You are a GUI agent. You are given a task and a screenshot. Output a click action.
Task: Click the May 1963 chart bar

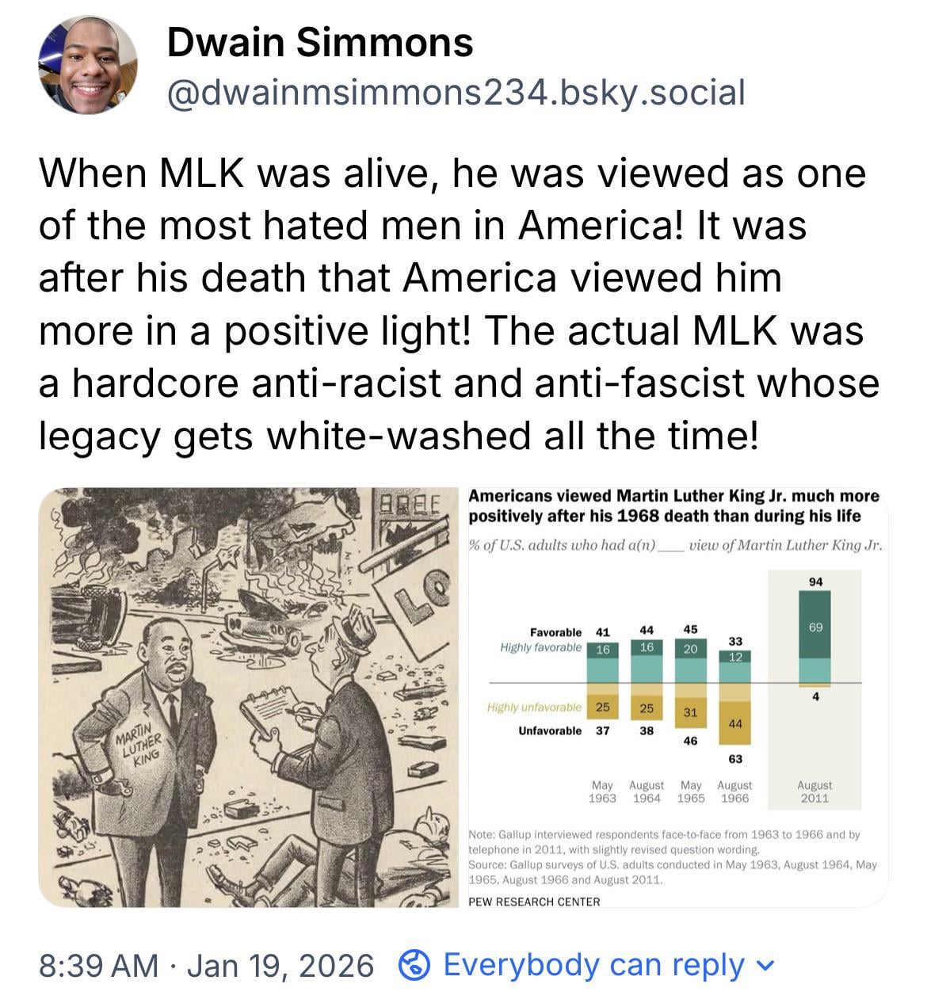tap(602, 681)
